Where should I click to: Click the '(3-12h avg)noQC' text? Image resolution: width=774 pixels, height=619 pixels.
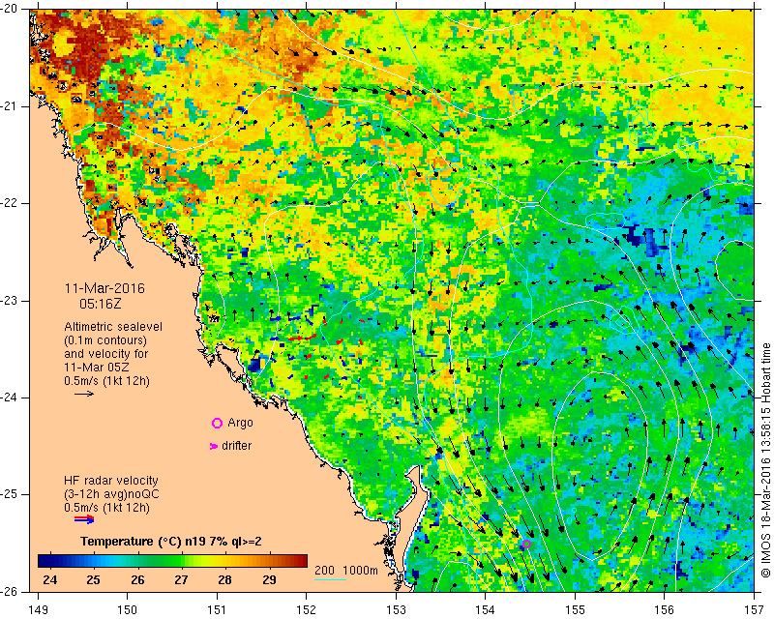(x=111, y=494)
